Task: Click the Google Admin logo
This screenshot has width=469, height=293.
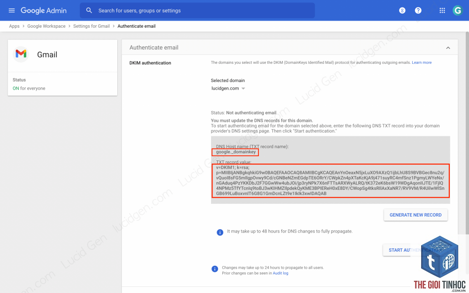Action: (44, 10)
